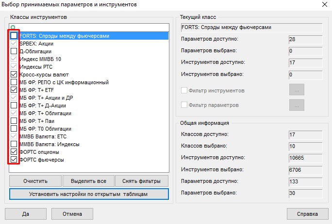The height and width of the screenshot is (224, 332).
Task: Uncheck the 'Кросс-курсы валют' checkbox
Action: coord(14,75)
